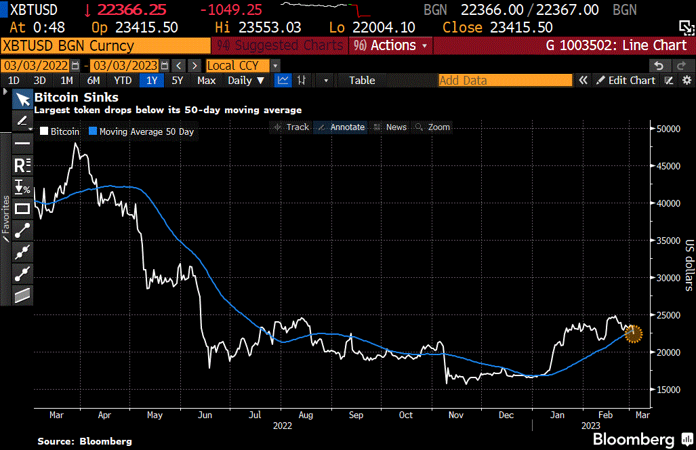The width and height of the screenshot is (696, 450).
Task: Select the rectangle drawing tool
Action: click(x=22, y=209)
